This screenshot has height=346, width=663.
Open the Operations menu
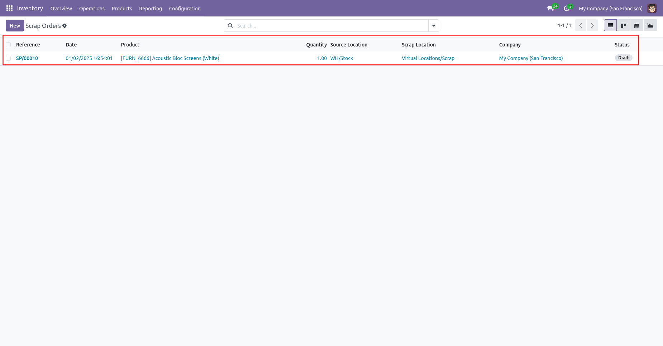[92, 9]
